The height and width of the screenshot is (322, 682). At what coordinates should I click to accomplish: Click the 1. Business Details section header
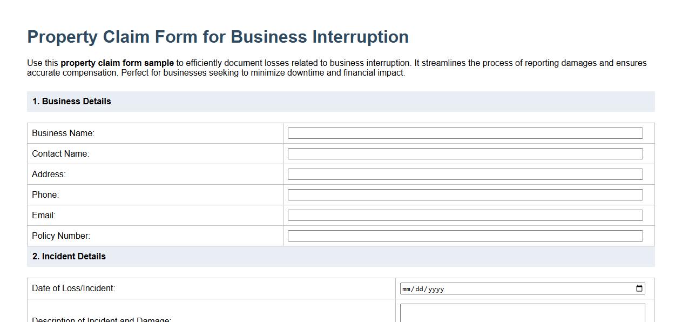coord(72,101)
